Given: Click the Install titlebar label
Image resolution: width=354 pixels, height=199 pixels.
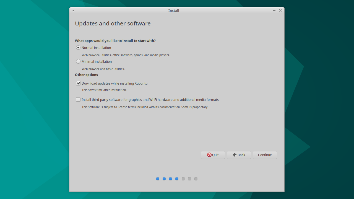Looking at the screenshot, I should point(173,11).
